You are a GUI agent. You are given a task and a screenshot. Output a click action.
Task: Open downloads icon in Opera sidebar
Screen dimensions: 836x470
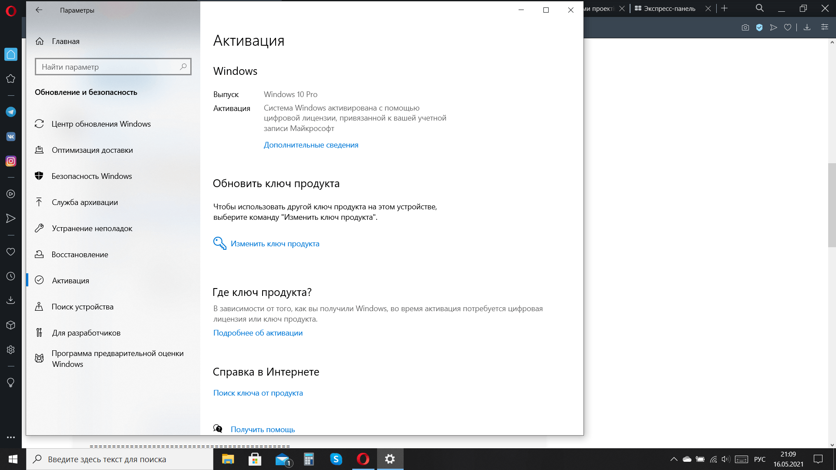[x=11, y=300]
